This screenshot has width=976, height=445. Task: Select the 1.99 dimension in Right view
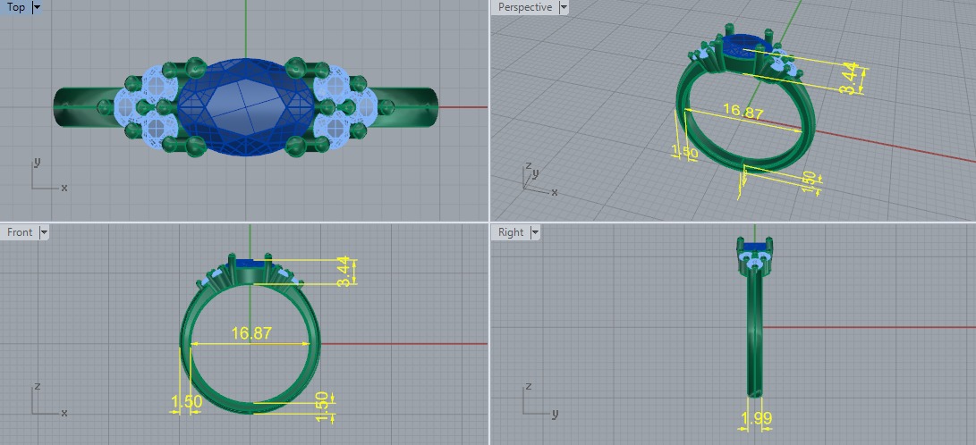tap(757, 419)
